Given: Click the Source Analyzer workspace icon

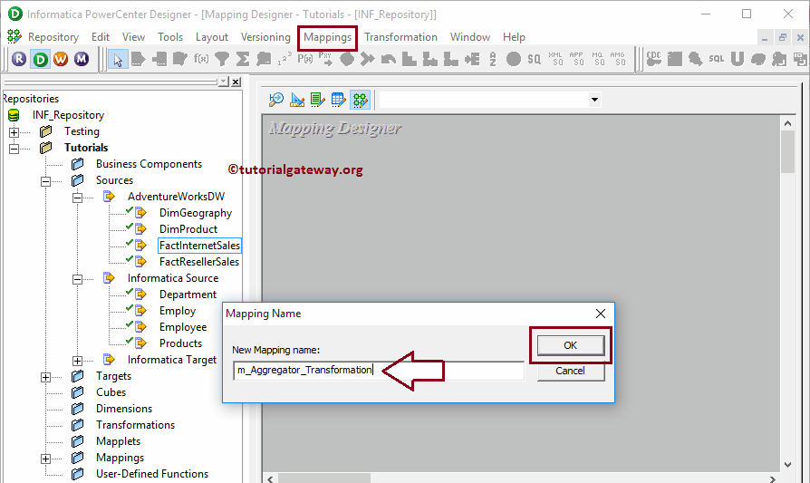Looking at the screenshot, I should pos(276,99).
